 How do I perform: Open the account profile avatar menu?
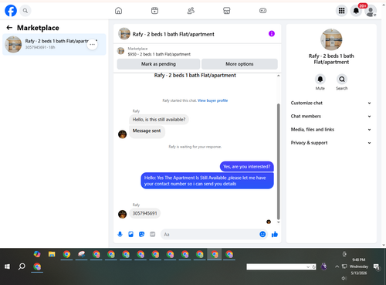point(371,11)
